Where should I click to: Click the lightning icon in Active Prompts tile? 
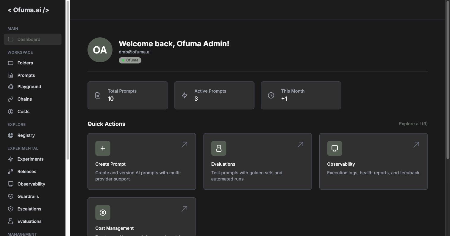coord(185,95)
